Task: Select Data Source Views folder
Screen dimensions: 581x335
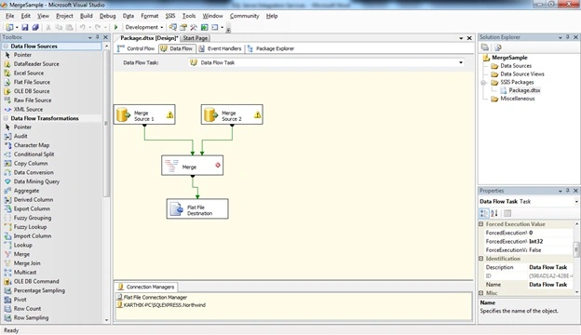Action: pos(522,74)
